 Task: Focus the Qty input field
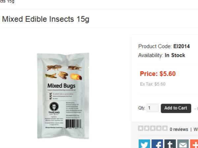[152, 108]
